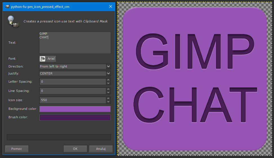Increase Letter Spacing with up arrow
Screen dimensions: 274x158
[x=108, y=80]
